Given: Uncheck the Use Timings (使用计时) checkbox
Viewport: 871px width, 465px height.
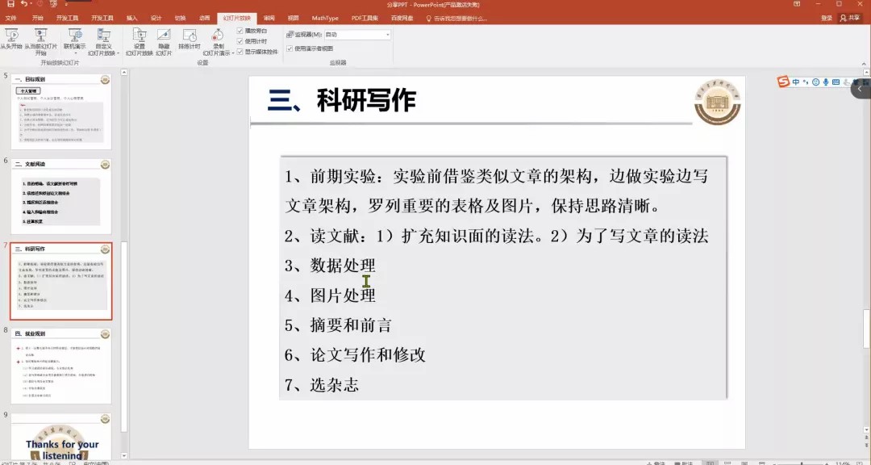Looking at the screenshot, I should [240, 41].
